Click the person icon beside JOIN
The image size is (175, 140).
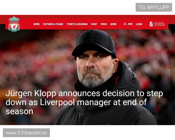tap(125, 24)
